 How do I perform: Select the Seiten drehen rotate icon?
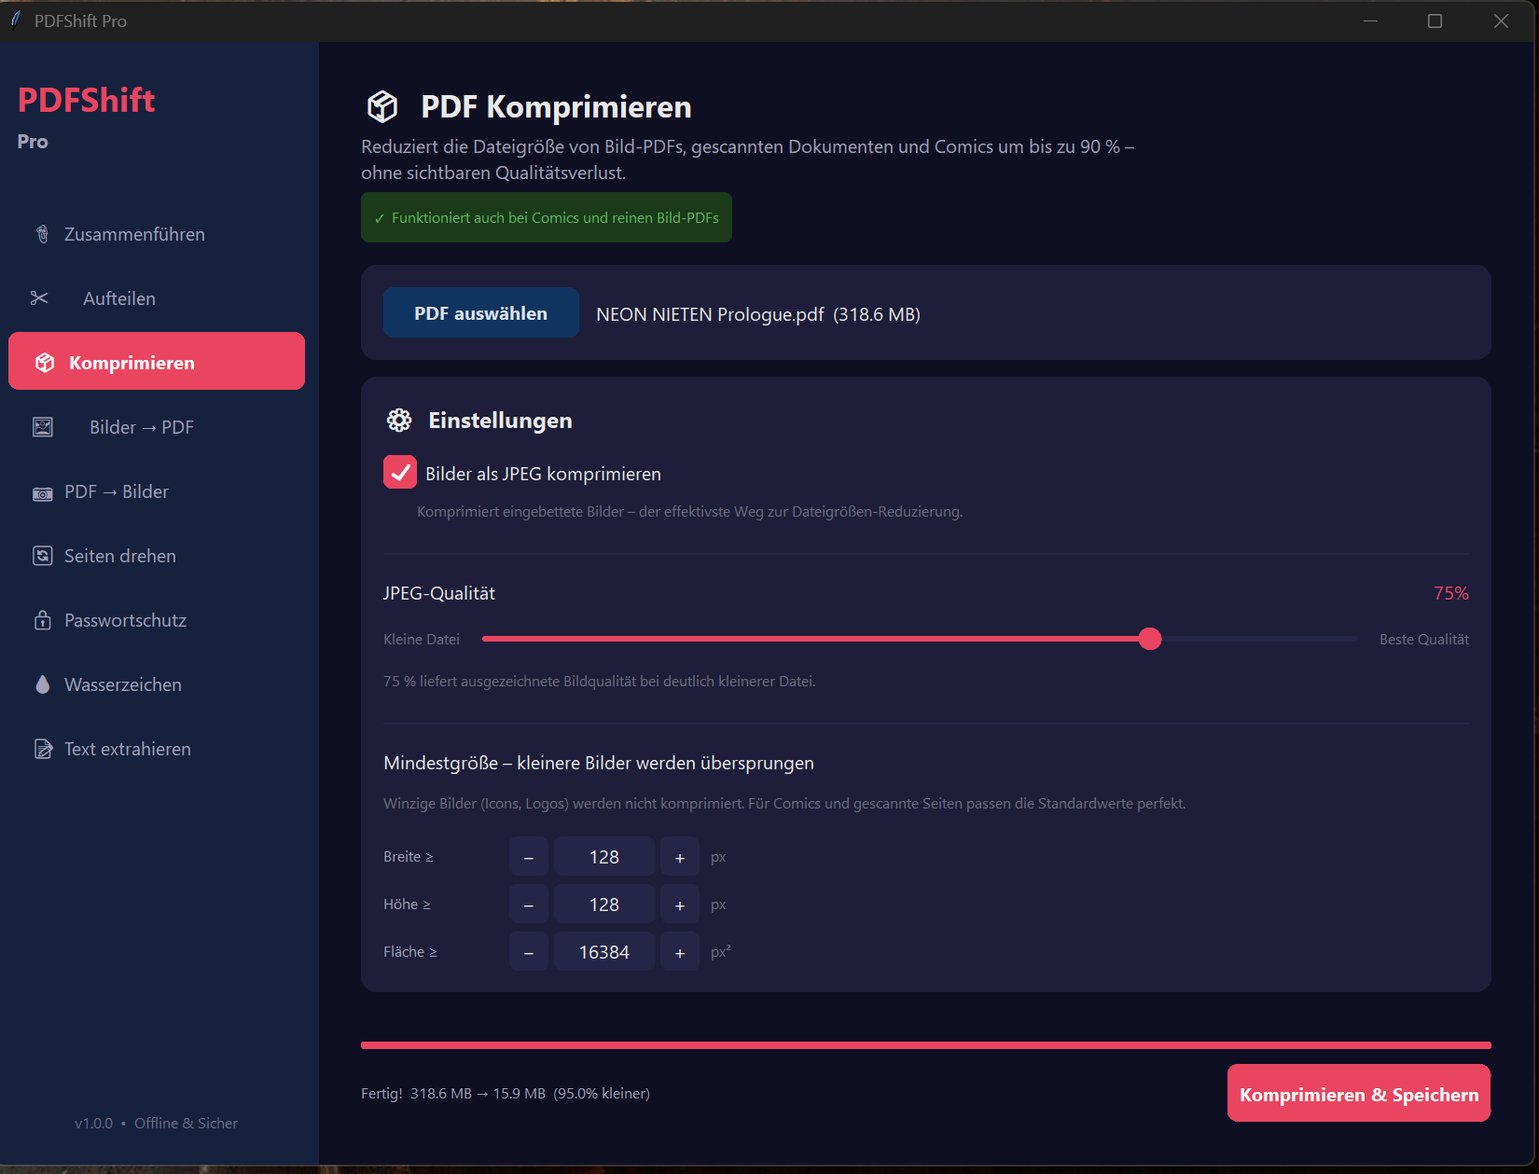click(43, 555)
